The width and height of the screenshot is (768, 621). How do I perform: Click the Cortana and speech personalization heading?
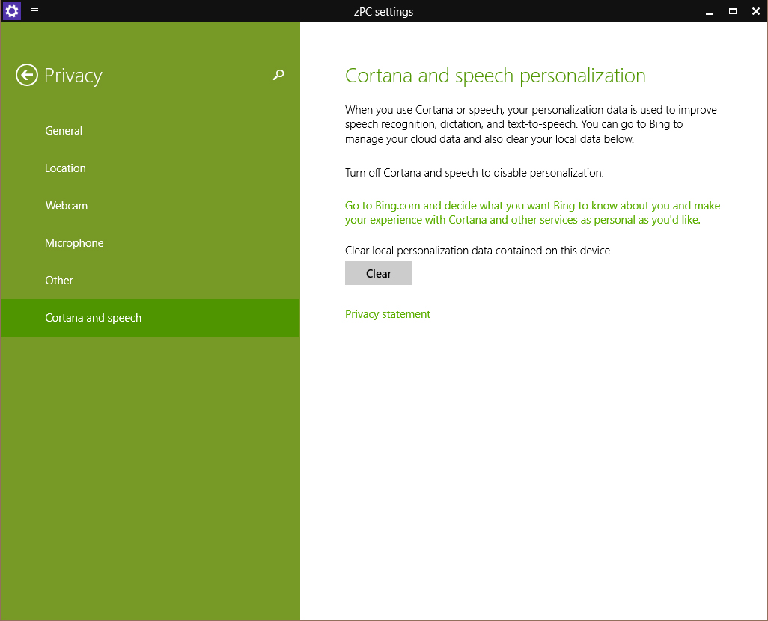tap(496, 76)
